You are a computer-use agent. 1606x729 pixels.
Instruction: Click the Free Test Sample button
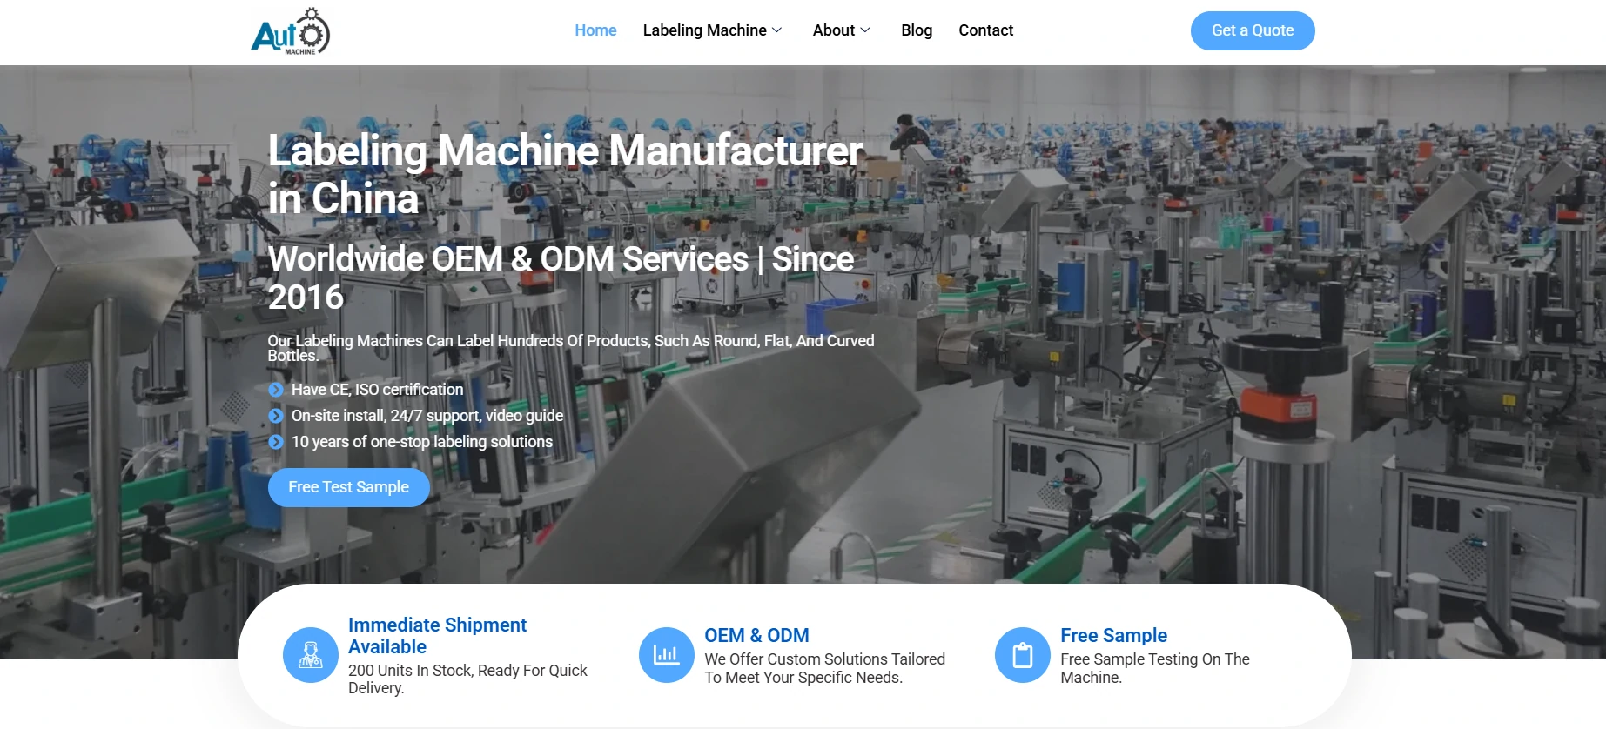(348, 487)
